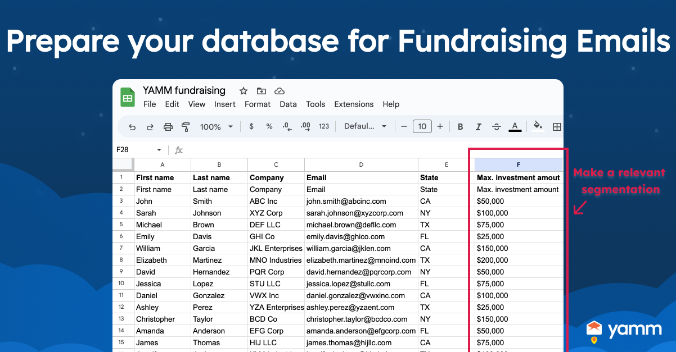
Task: Format as percent
Action: [269, 127]
